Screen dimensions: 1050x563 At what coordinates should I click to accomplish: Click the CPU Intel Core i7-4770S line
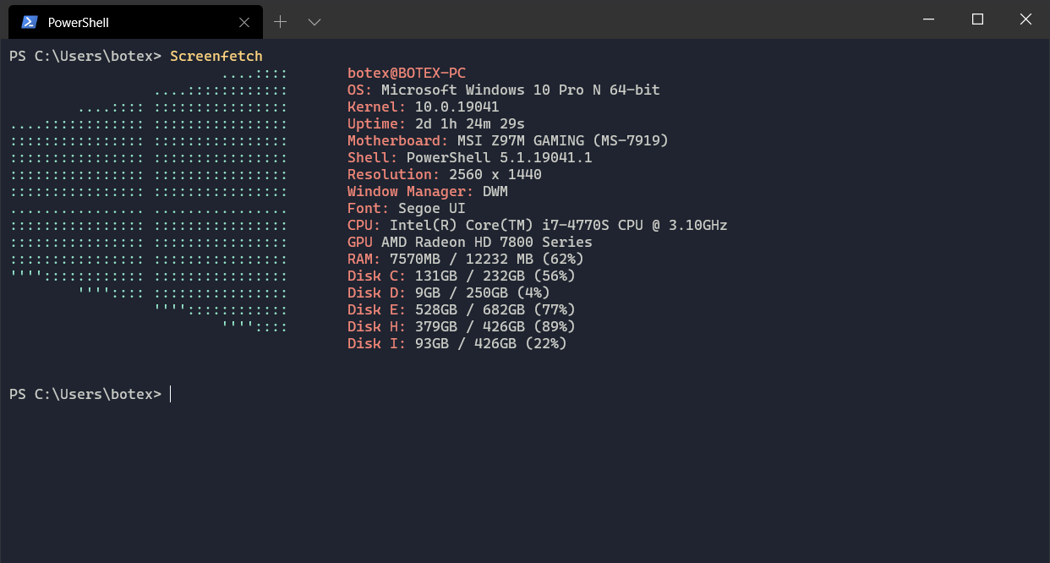[x=538, y=226]
